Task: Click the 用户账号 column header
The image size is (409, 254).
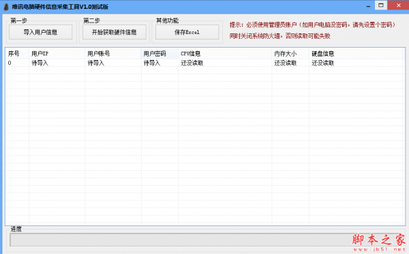Action: pyautogui.click(x=113, y=54)
